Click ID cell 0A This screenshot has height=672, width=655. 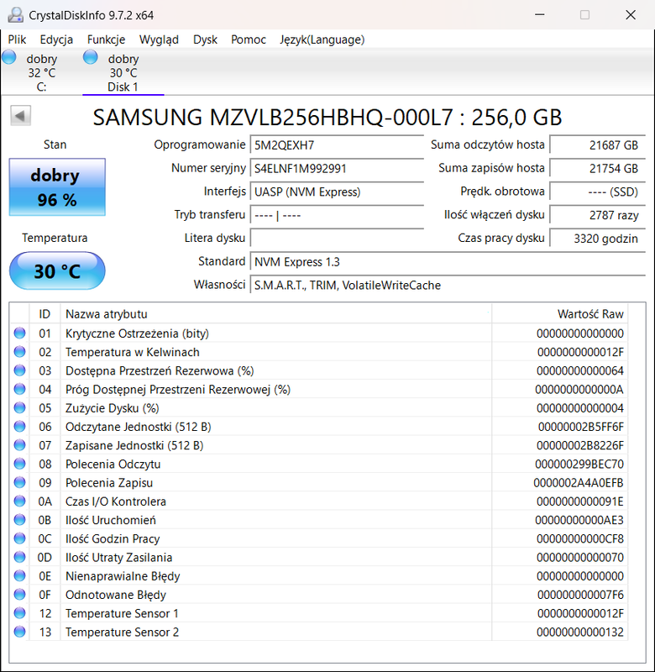coord(45,501)
